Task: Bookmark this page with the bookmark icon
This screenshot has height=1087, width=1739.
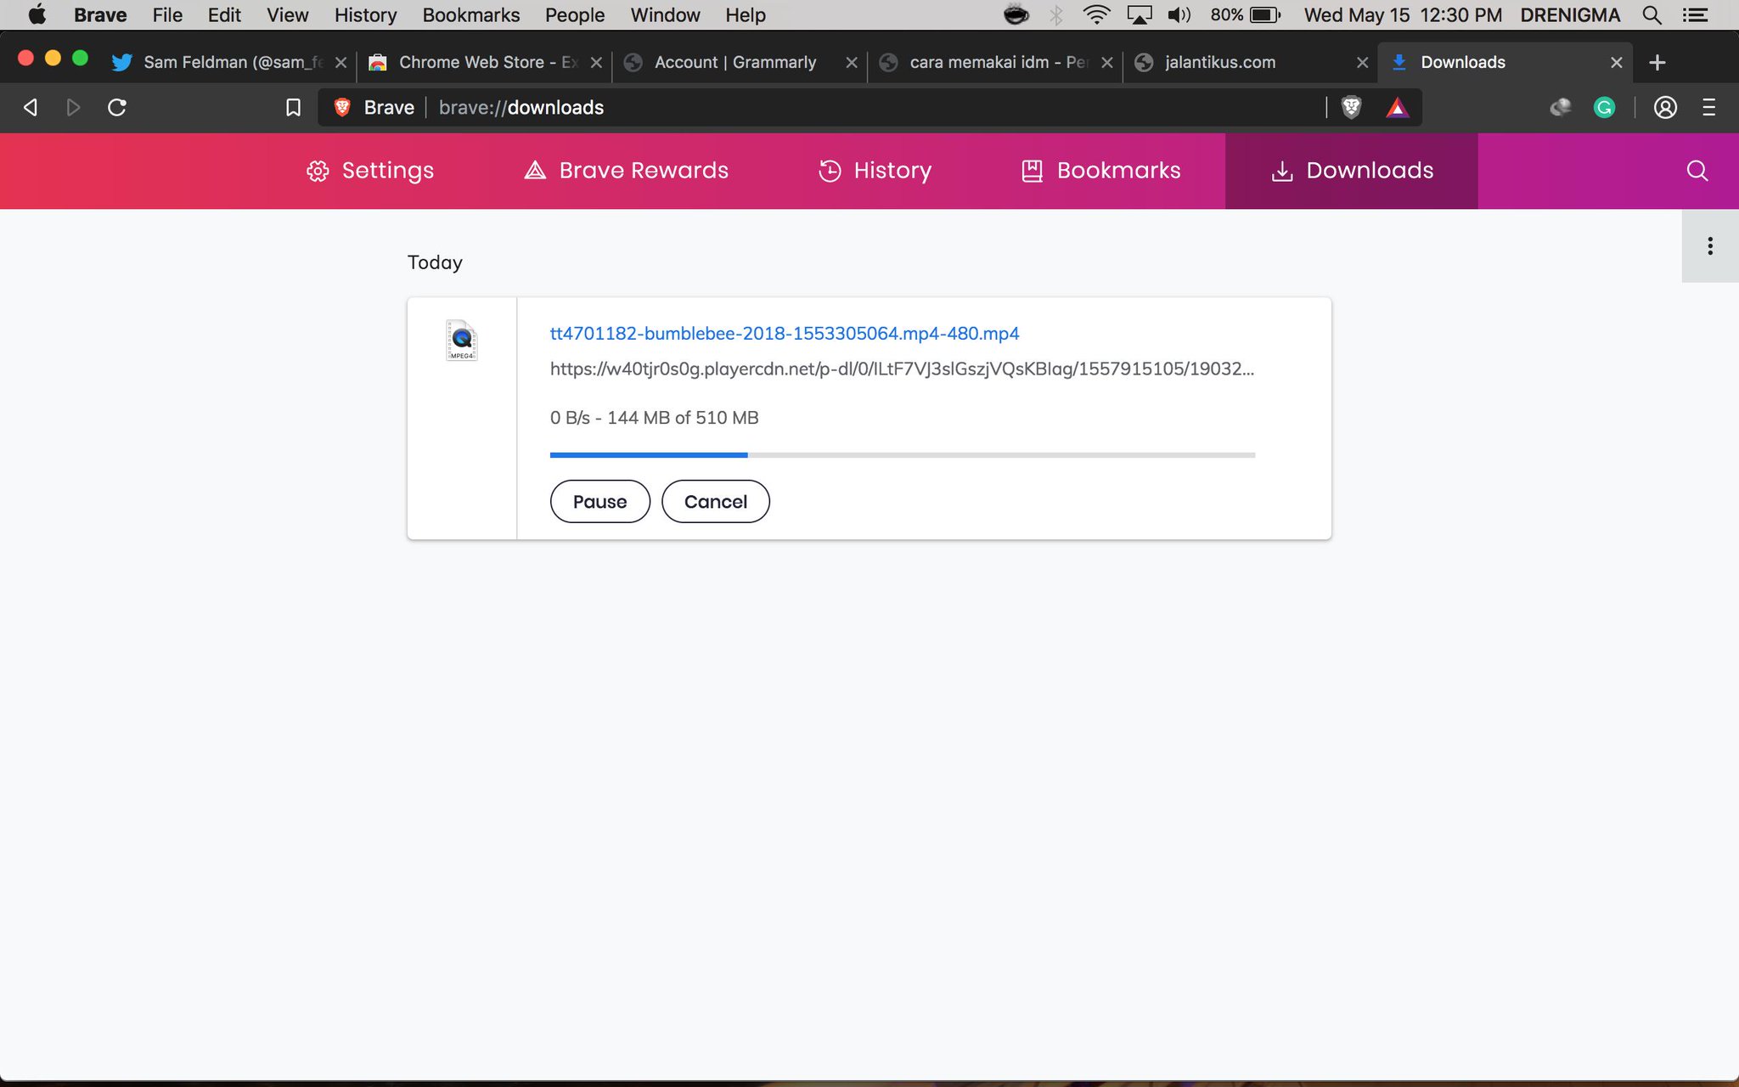Action: pyautogui.click(x=293, y=107)
